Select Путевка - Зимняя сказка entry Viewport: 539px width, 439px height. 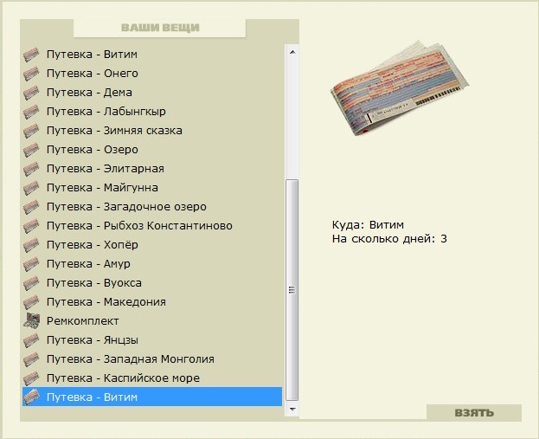(152, 131)
